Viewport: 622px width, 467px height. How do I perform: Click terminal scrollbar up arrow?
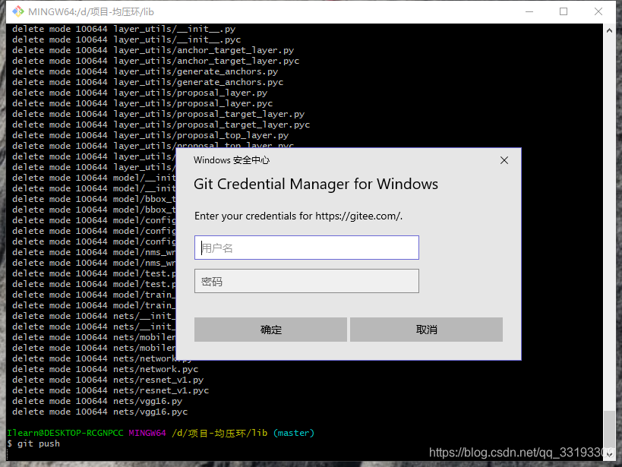(x=609, y=30)
